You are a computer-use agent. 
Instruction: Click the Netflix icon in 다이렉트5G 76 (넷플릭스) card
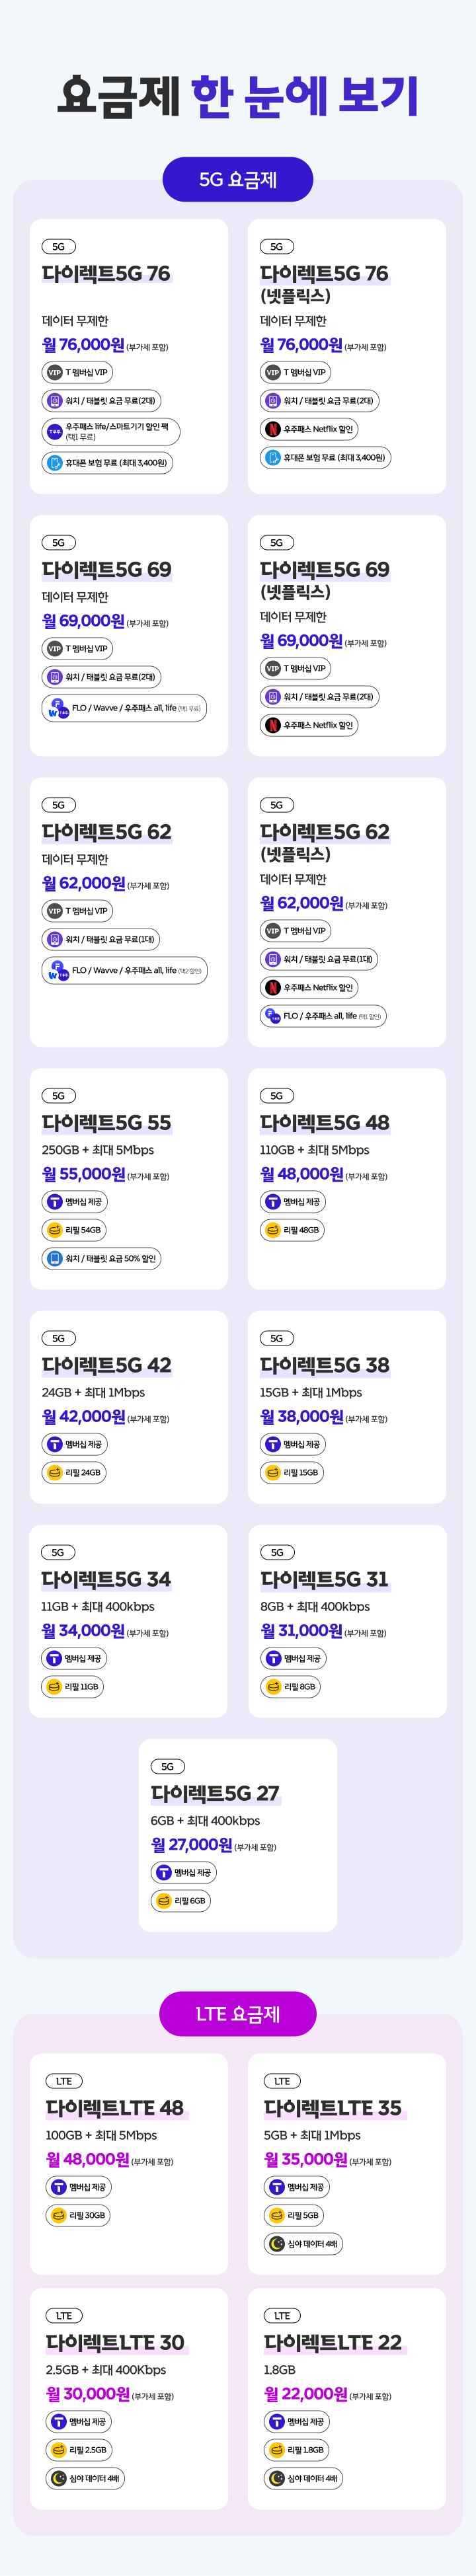(273, 429)
